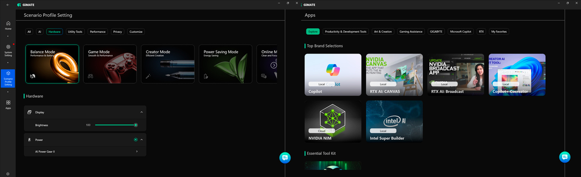
Task: Open Microsoft Copilot apps tab
Action: [460, 32]
